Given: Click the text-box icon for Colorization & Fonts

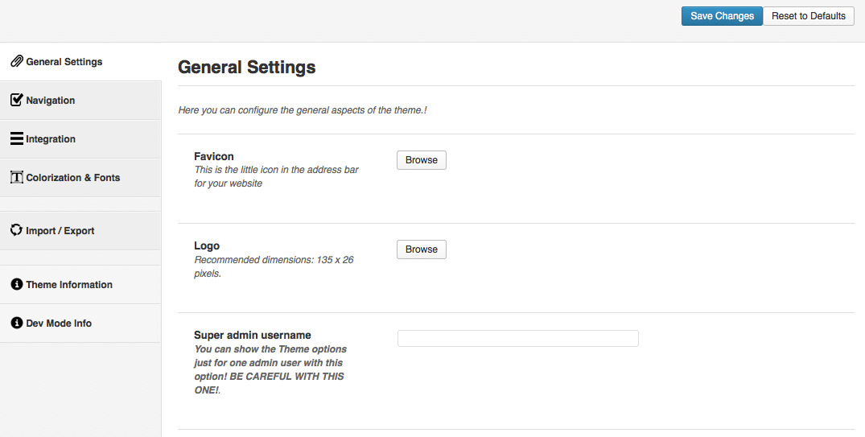Looking at the screenshot, I should (x=17, y=177).
